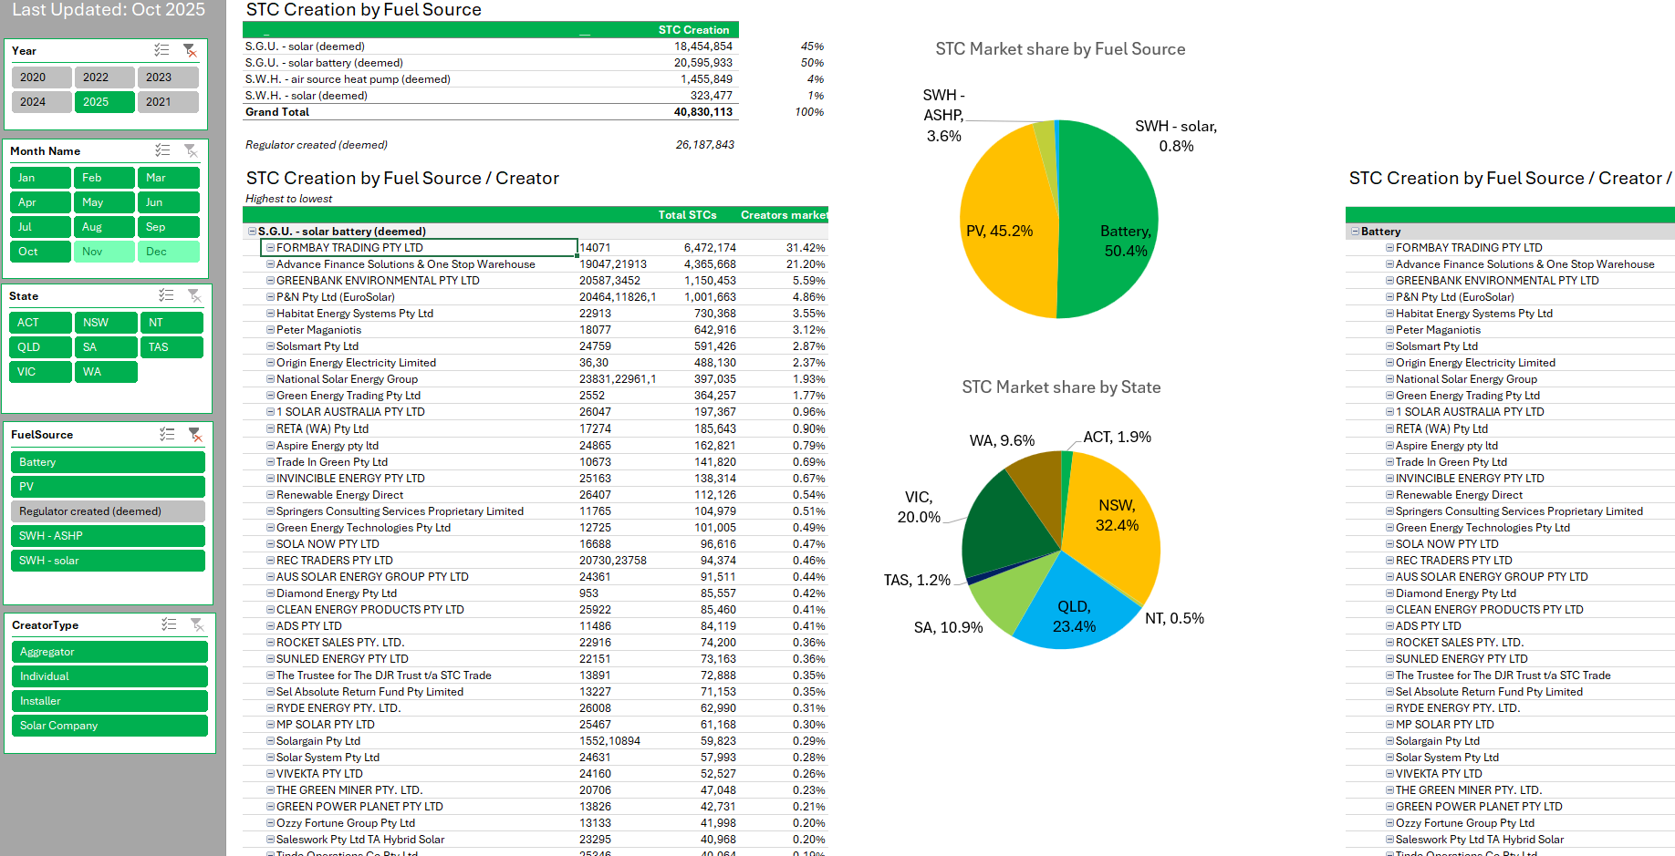Click the STC Market share by State title
Image resolution: width=1675 pixels, height=856 pixels.
click(1061, 387)
